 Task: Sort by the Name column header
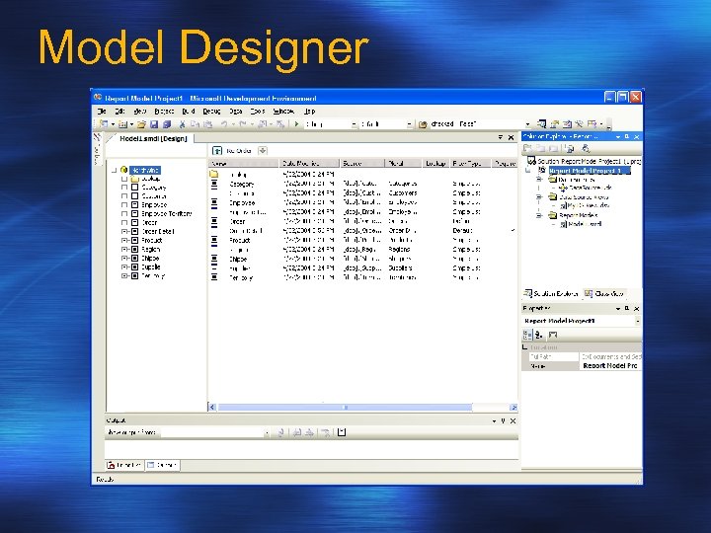(x=244, y=163)
